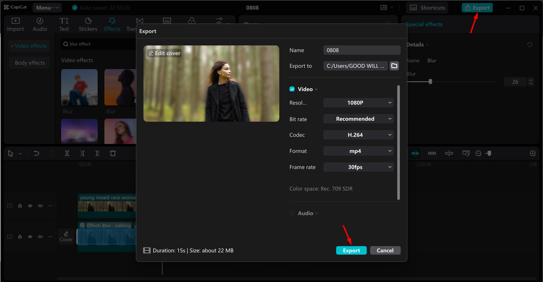Click the Blur value stepper arrows
Viewport: 543px width, 282px height.
tap(531, 82)
